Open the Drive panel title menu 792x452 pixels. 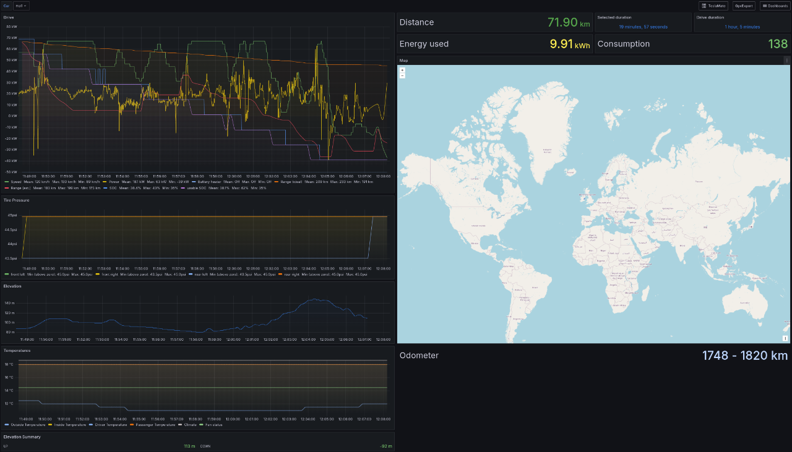click(x=9, y=17)
